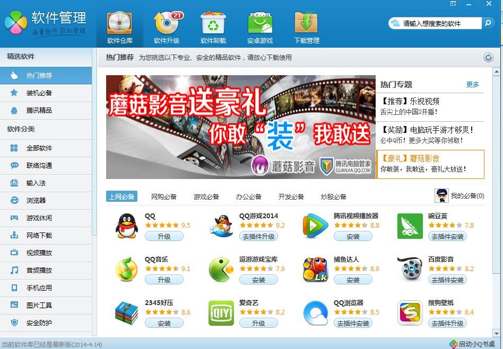Image resolution: width=503 pixels, height=349 pixels.
Task: Open the 下载管理 download icon
Action: click(x=307, y=24)
